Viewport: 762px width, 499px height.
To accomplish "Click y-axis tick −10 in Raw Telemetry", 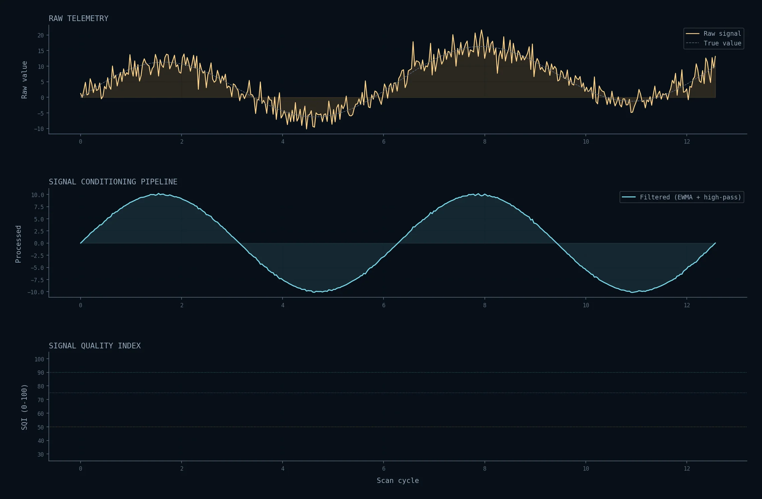I will pos(39,129).
